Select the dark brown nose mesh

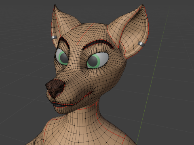(x=55, y=88)
